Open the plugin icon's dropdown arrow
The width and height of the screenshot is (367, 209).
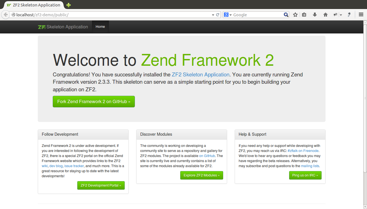340,14
